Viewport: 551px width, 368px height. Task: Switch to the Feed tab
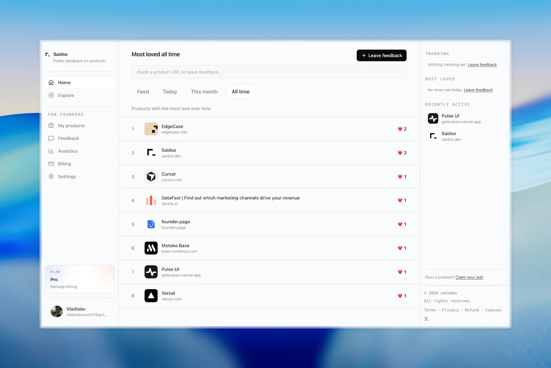(143, 92)
